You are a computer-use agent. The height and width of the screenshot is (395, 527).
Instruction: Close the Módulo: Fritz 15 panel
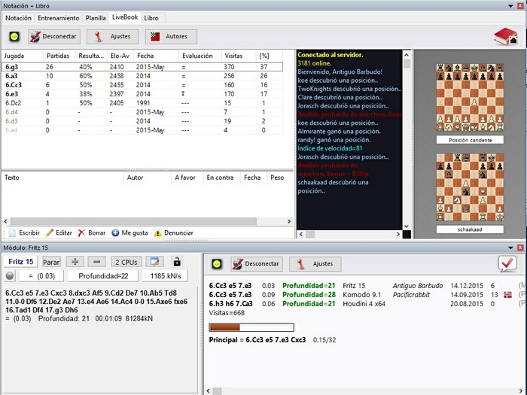[520, 248]
